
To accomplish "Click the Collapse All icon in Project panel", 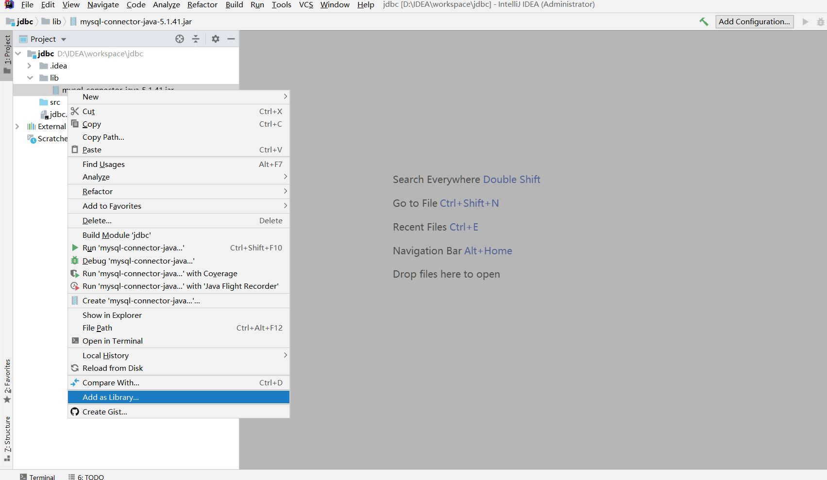I will tap(196, 39).
